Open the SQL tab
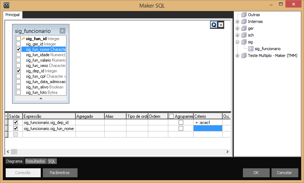This screenshot has height=183, width=304. click(52, 161)
